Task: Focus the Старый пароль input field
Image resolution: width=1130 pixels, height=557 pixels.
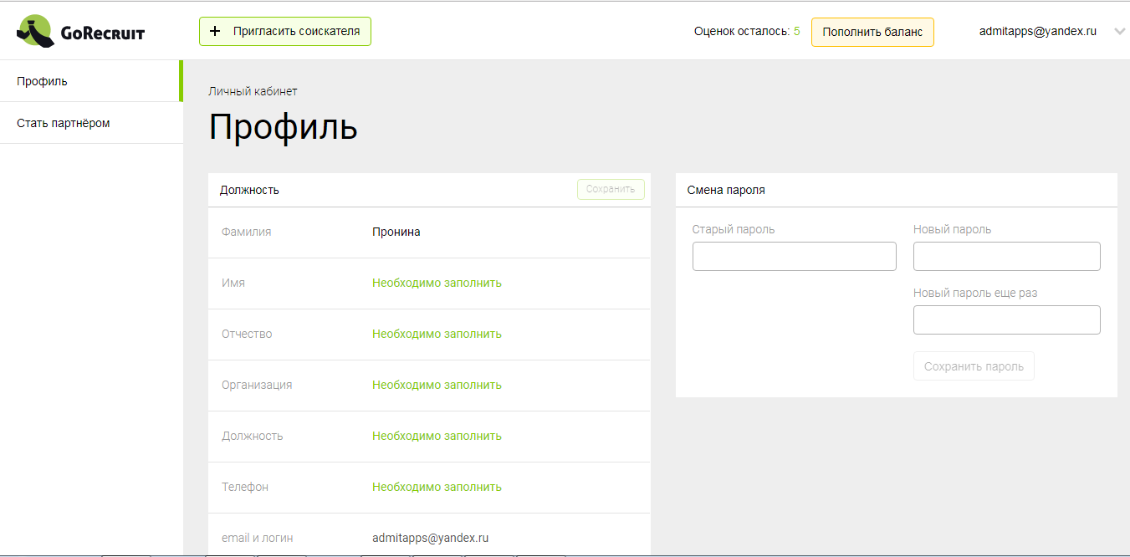Action: pos(794,256)
